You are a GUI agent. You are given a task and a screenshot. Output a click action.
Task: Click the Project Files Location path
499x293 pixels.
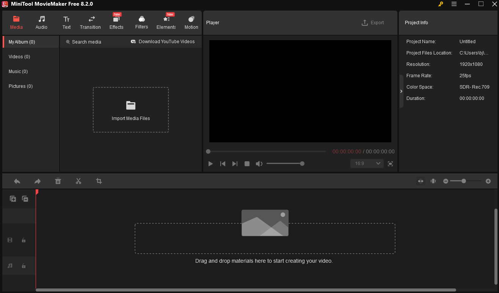(474, 53)
